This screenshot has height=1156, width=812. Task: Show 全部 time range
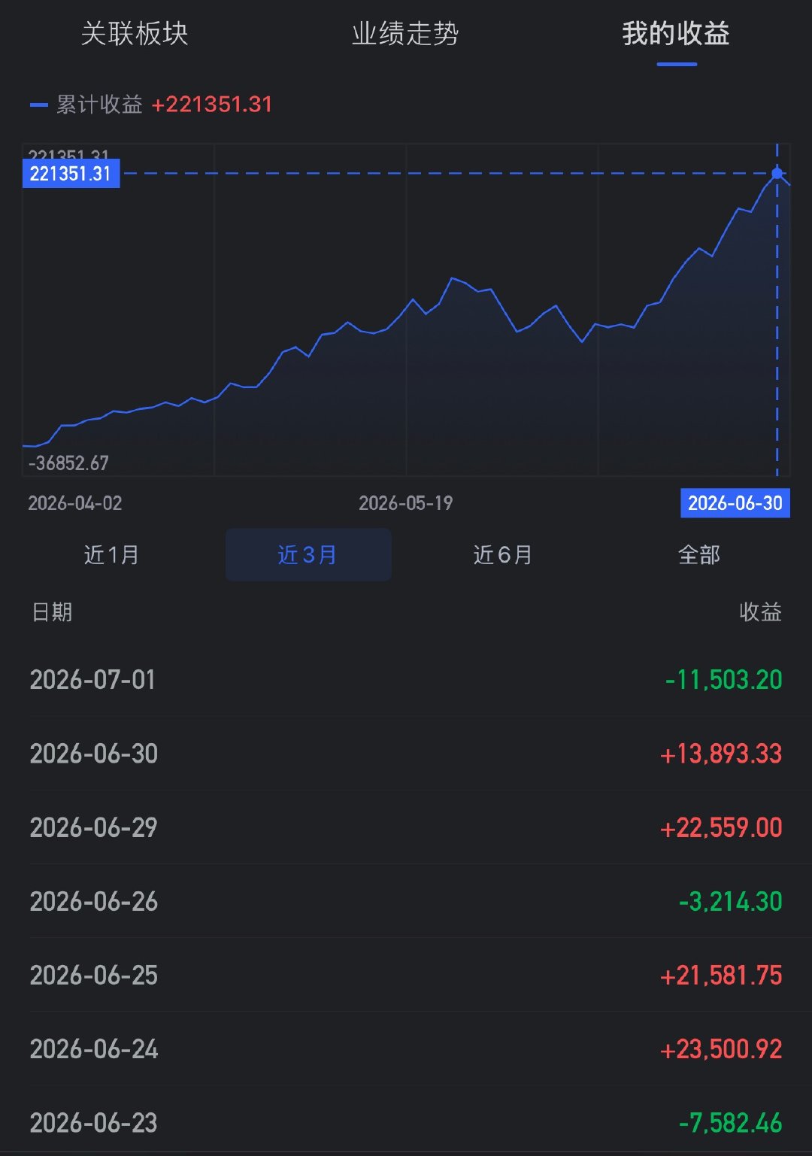pyautogui.click(x=699, y=555)
